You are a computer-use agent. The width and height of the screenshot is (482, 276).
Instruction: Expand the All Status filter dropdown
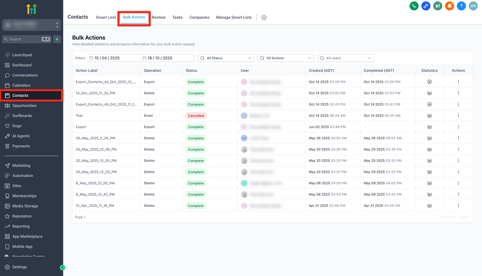coord(226,58)
